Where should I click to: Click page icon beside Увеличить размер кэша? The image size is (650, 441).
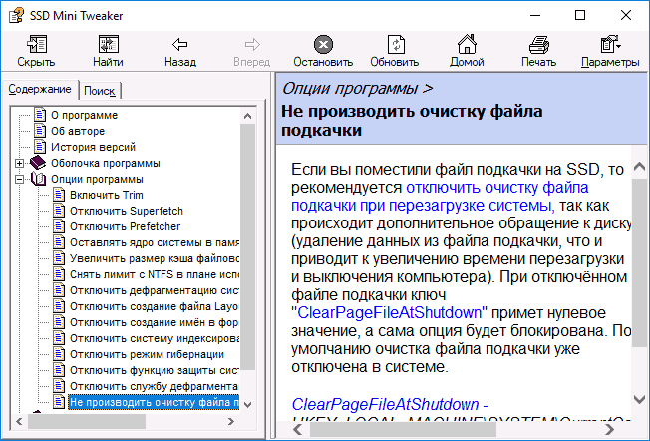tap(59, 258)
